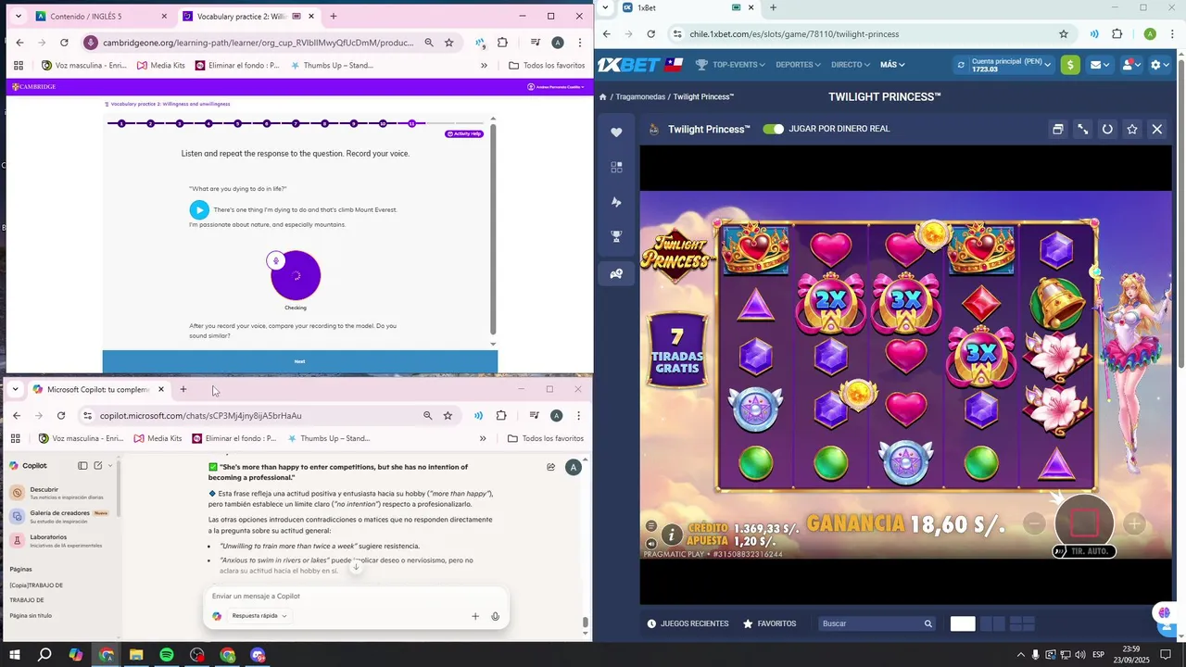This screenshot has height=667, width=1186.
Task: Click the Copilot microphone button
Action: pyautogui.click(x=496, y=616)
